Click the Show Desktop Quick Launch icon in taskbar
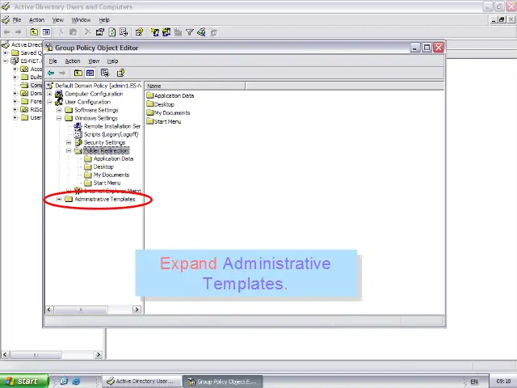This screenshot has height=388, width=517. [x=64, y=381]
